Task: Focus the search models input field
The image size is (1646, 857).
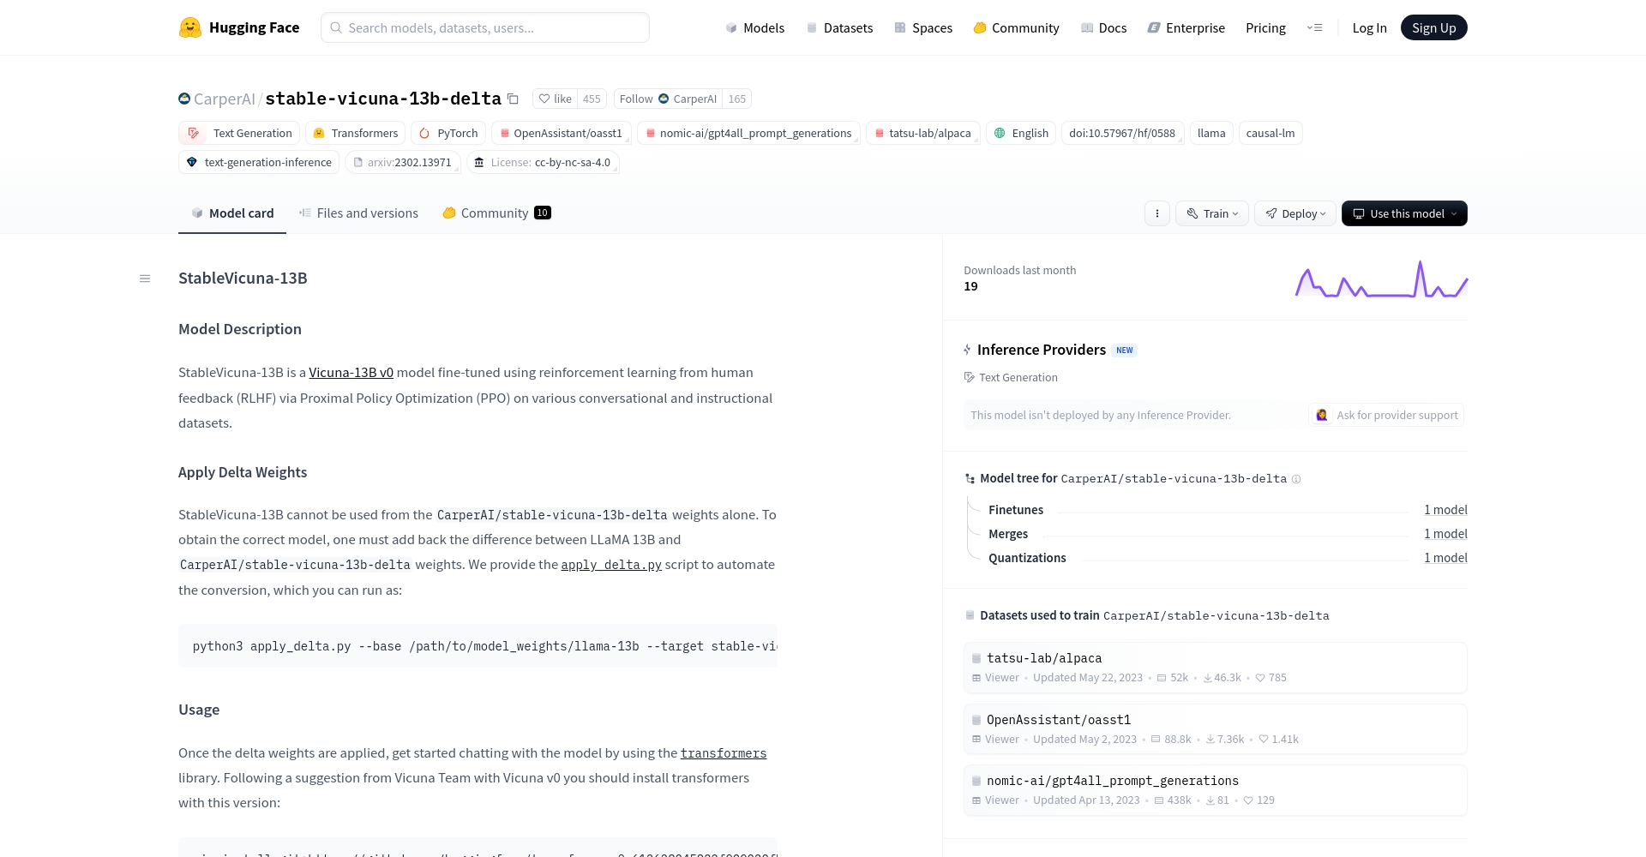Action: (485, 27)
